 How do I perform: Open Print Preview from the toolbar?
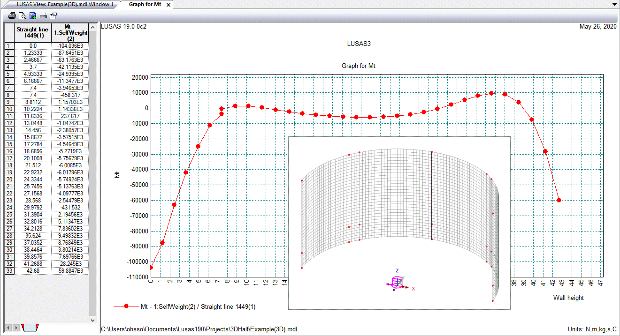23,16
